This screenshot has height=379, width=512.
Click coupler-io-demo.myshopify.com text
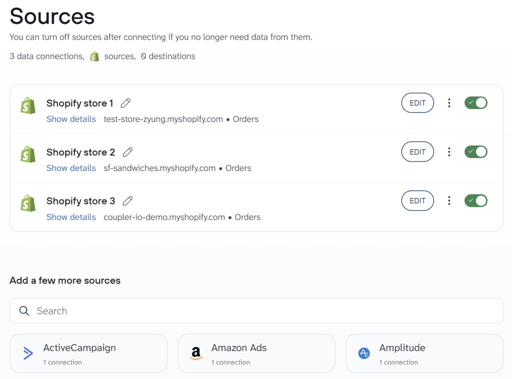[x=164, y=217]
